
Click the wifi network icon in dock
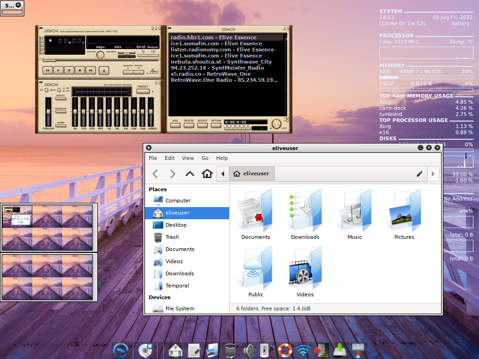303,351
